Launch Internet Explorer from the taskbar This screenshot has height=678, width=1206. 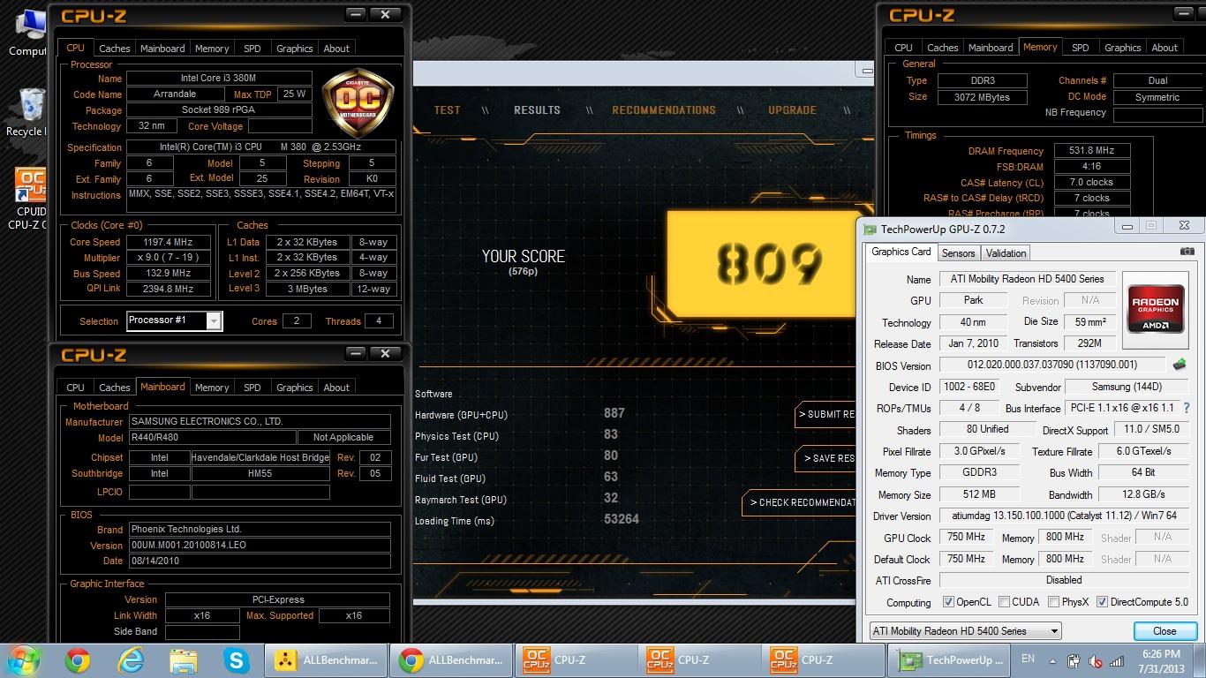[131, 659]
